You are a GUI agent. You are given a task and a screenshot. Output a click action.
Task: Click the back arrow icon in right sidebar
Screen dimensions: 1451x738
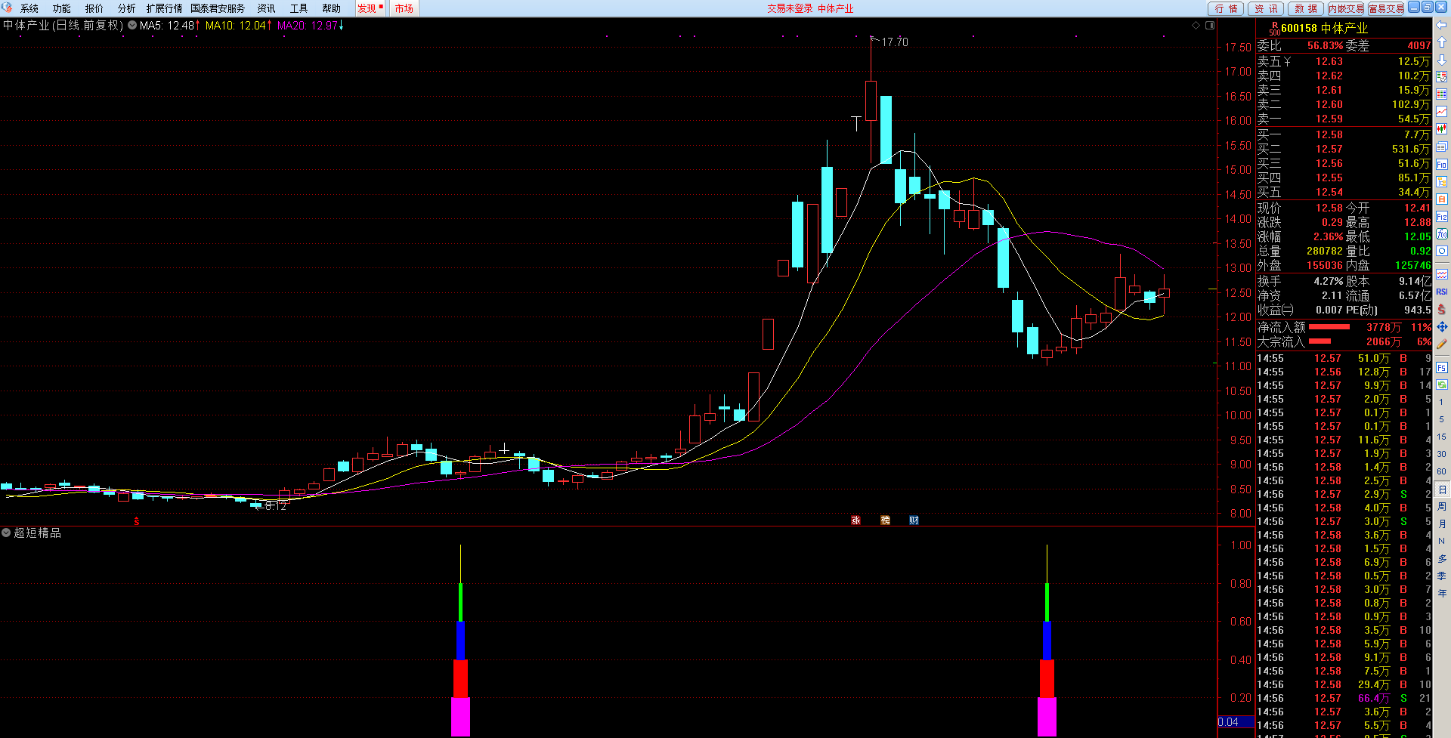tap(1442, 25)
